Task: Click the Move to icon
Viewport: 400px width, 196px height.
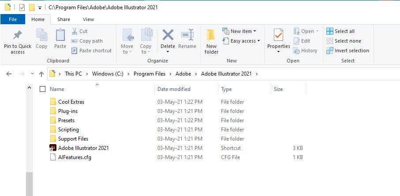Action: click(x=128, y=35)
